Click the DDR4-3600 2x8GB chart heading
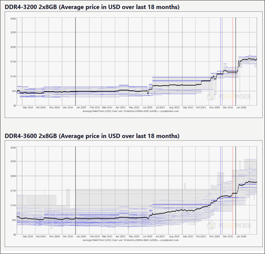Screen dimensions: 265x254 point(92,136)
